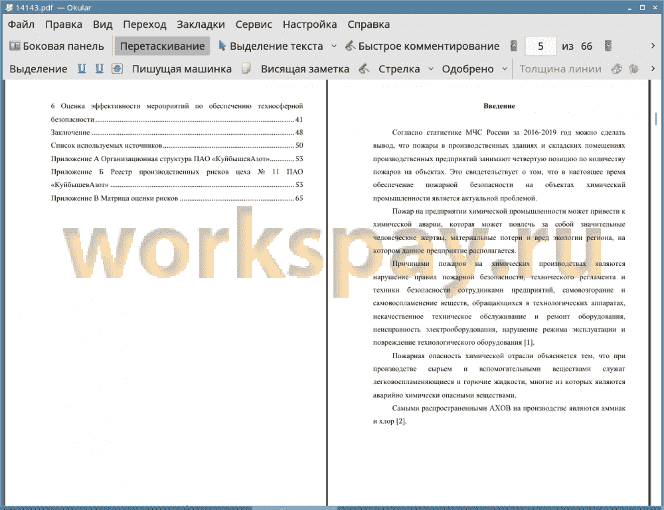This screenshot has height=510, width=664.
Task: Open the Вид menu
Action: click(102, 24)
